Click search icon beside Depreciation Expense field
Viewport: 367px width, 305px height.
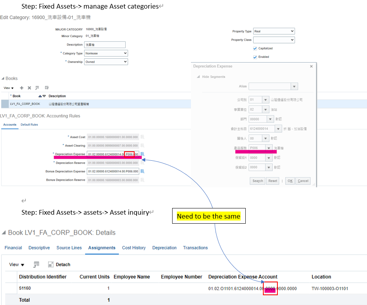[142, 154]
